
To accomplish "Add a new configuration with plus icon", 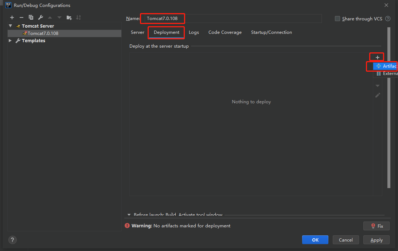I will pos(12,17).
